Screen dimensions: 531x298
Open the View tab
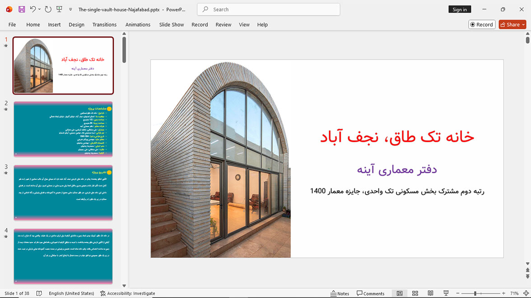click(x=244, y=25)
